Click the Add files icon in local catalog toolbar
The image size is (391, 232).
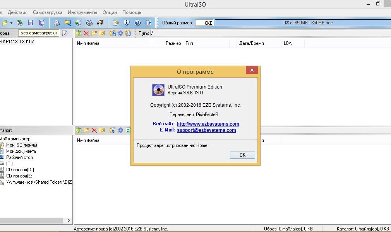coord(113,130)
